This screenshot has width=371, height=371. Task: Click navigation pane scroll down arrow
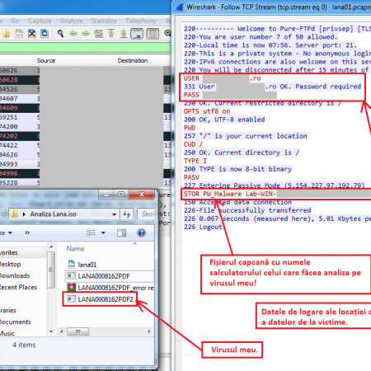tap(51, 331)
